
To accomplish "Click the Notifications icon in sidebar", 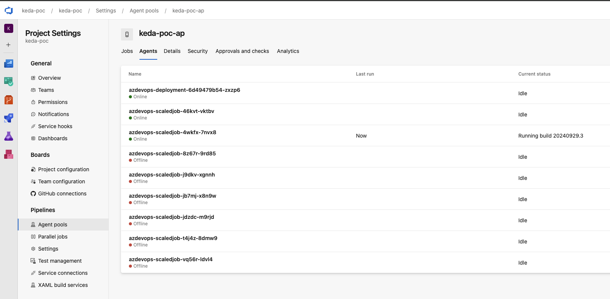I will coord(33,114).
